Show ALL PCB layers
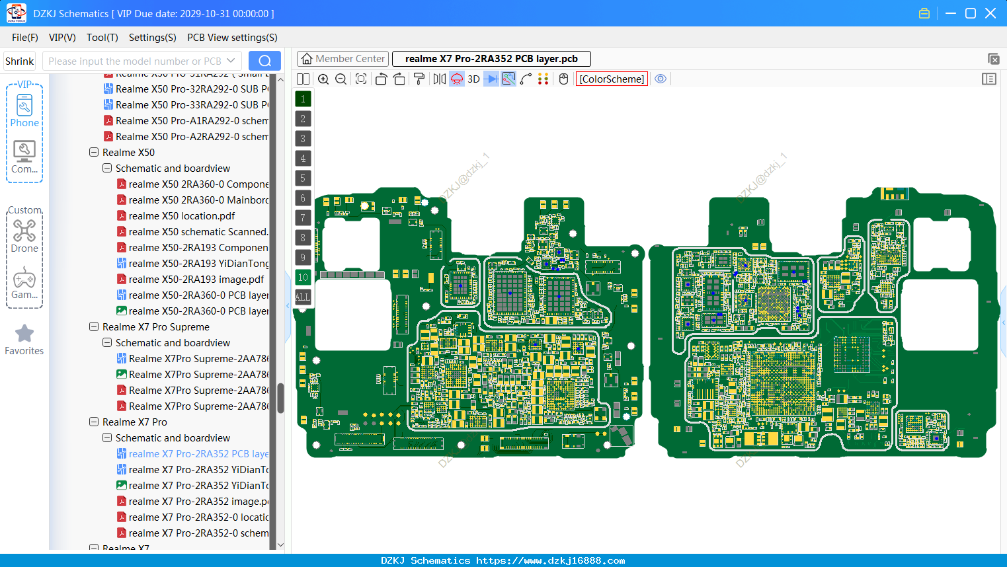The height and width of the screenshot is (567, 1007). tap(303, 297)
